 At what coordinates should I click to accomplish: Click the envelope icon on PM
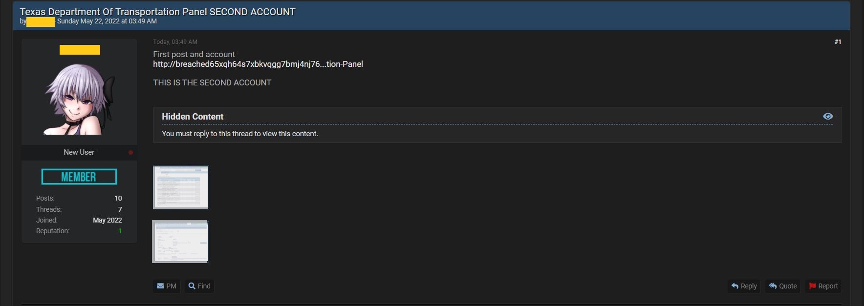click(x=160, y=286)
